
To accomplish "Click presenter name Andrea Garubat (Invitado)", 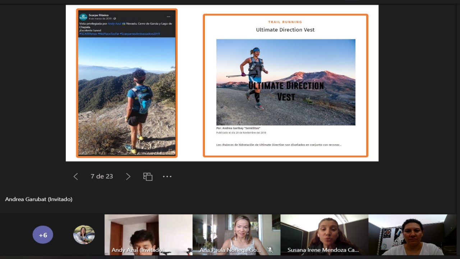I will click(x=39, y=199).
